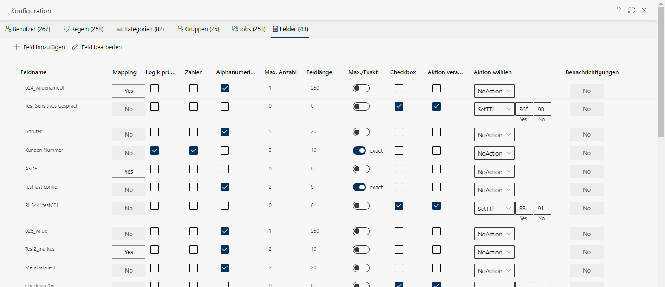Click the refresh icon in the title bar
Screen dimensions: 665x287
click(x=632, y=10)
